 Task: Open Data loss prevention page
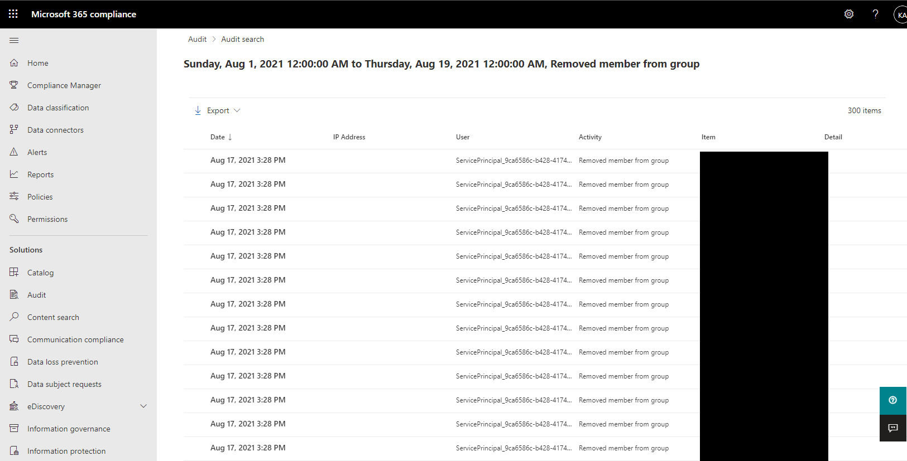63,362
